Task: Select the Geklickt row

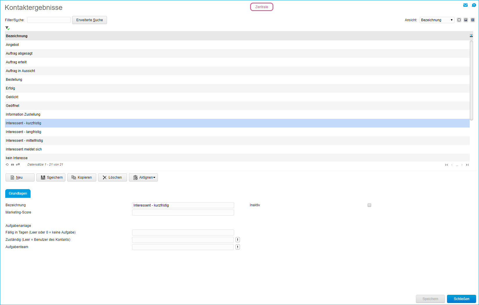Action: point(237,97)
